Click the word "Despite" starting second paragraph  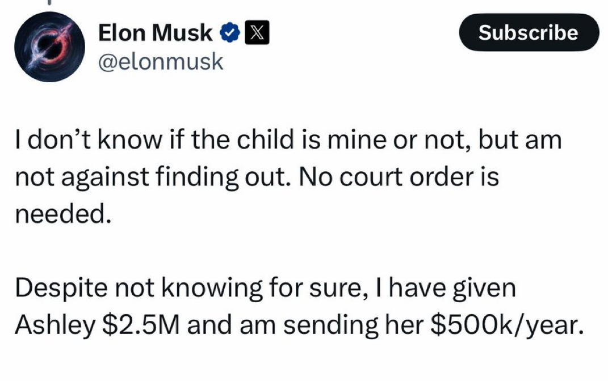point(61,289)
